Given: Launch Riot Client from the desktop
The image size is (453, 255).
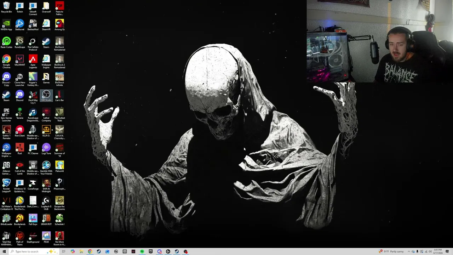Looking at the screenshot, I should click(x=19, y=132).
